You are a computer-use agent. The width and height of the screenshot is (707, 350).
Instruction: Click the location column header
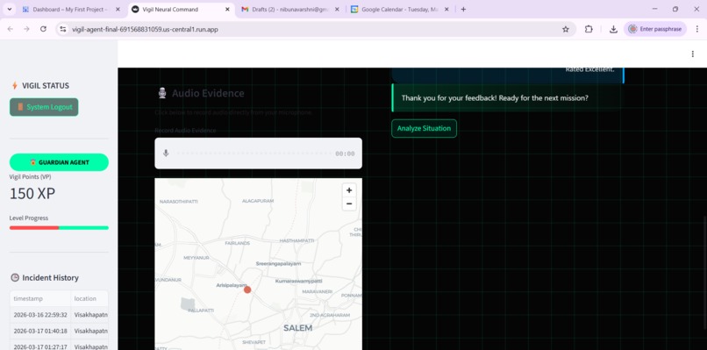tap(89, 298)
